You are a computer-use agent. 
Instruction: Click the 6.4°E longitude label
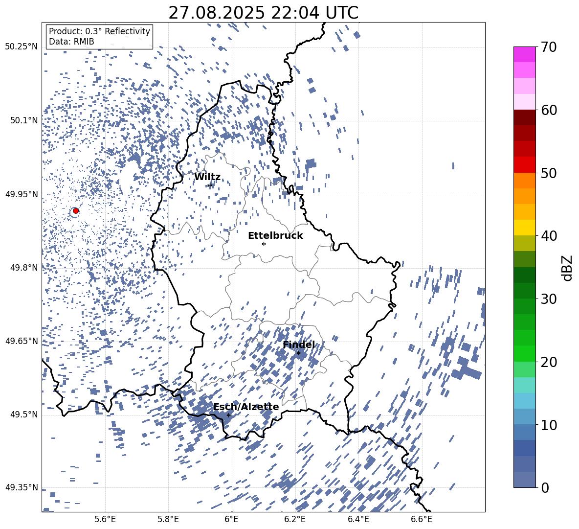[x=358, y=519]
